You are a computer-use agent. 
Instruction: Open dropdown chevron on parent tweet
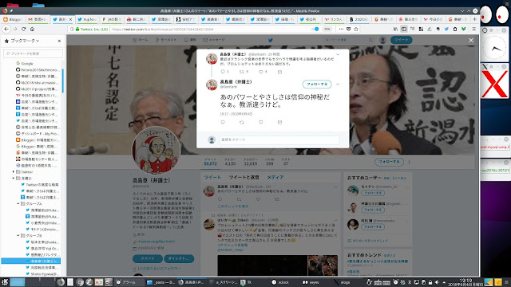338,54
